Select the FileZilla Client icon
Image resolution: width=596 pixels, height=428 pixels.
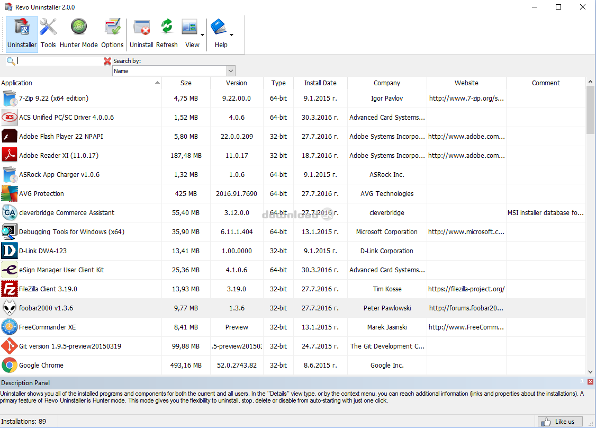(10, 289)
